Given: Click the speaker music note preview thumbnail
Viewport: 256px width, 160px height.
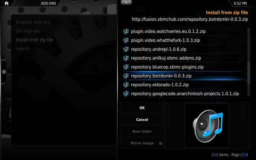Looking at the screenshot, I should tap(207, 126).
